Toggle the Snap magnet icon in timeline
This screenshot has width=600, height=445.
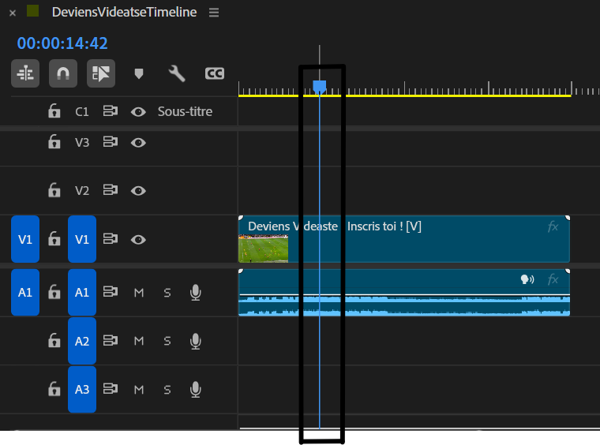63,73
